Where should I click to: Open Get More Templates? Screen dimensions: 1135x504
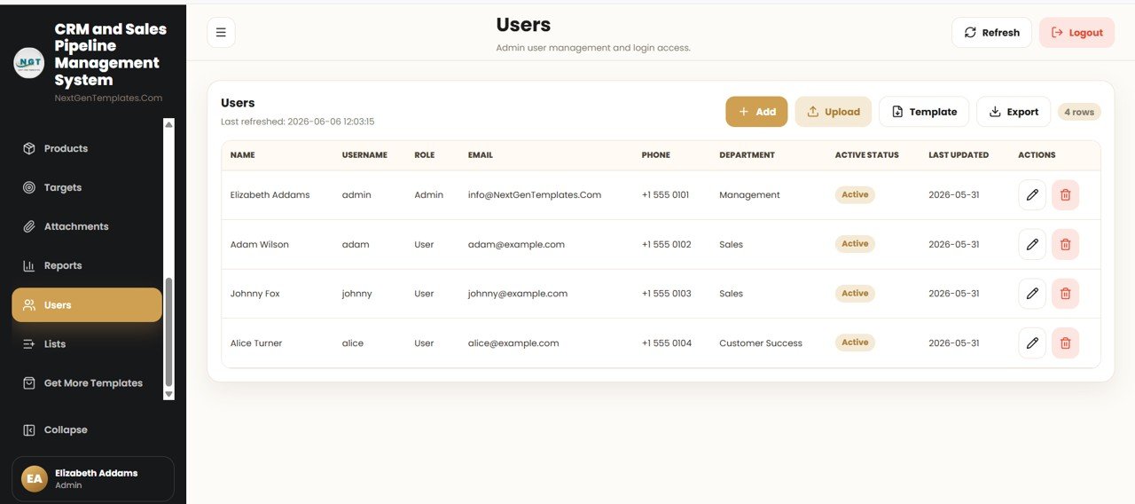click(x=87, y=382)
